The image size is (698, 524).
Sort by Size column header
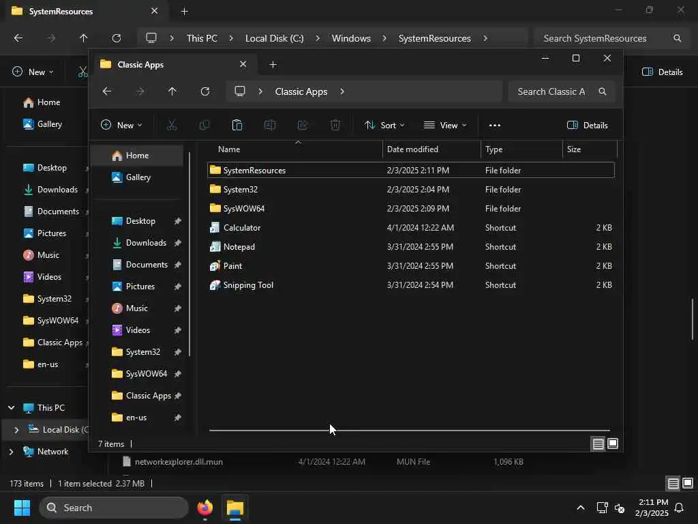pyautogui.click(x=590, y=149)
